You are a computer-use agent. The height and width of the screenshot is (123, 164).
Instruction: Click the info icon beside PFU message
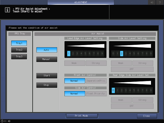(7, 10)
